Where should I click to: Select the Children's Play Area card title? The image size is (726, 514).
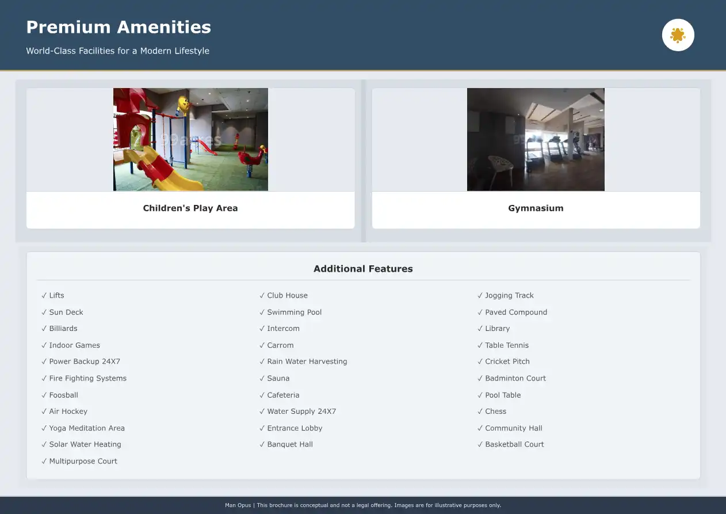(190, 208)
